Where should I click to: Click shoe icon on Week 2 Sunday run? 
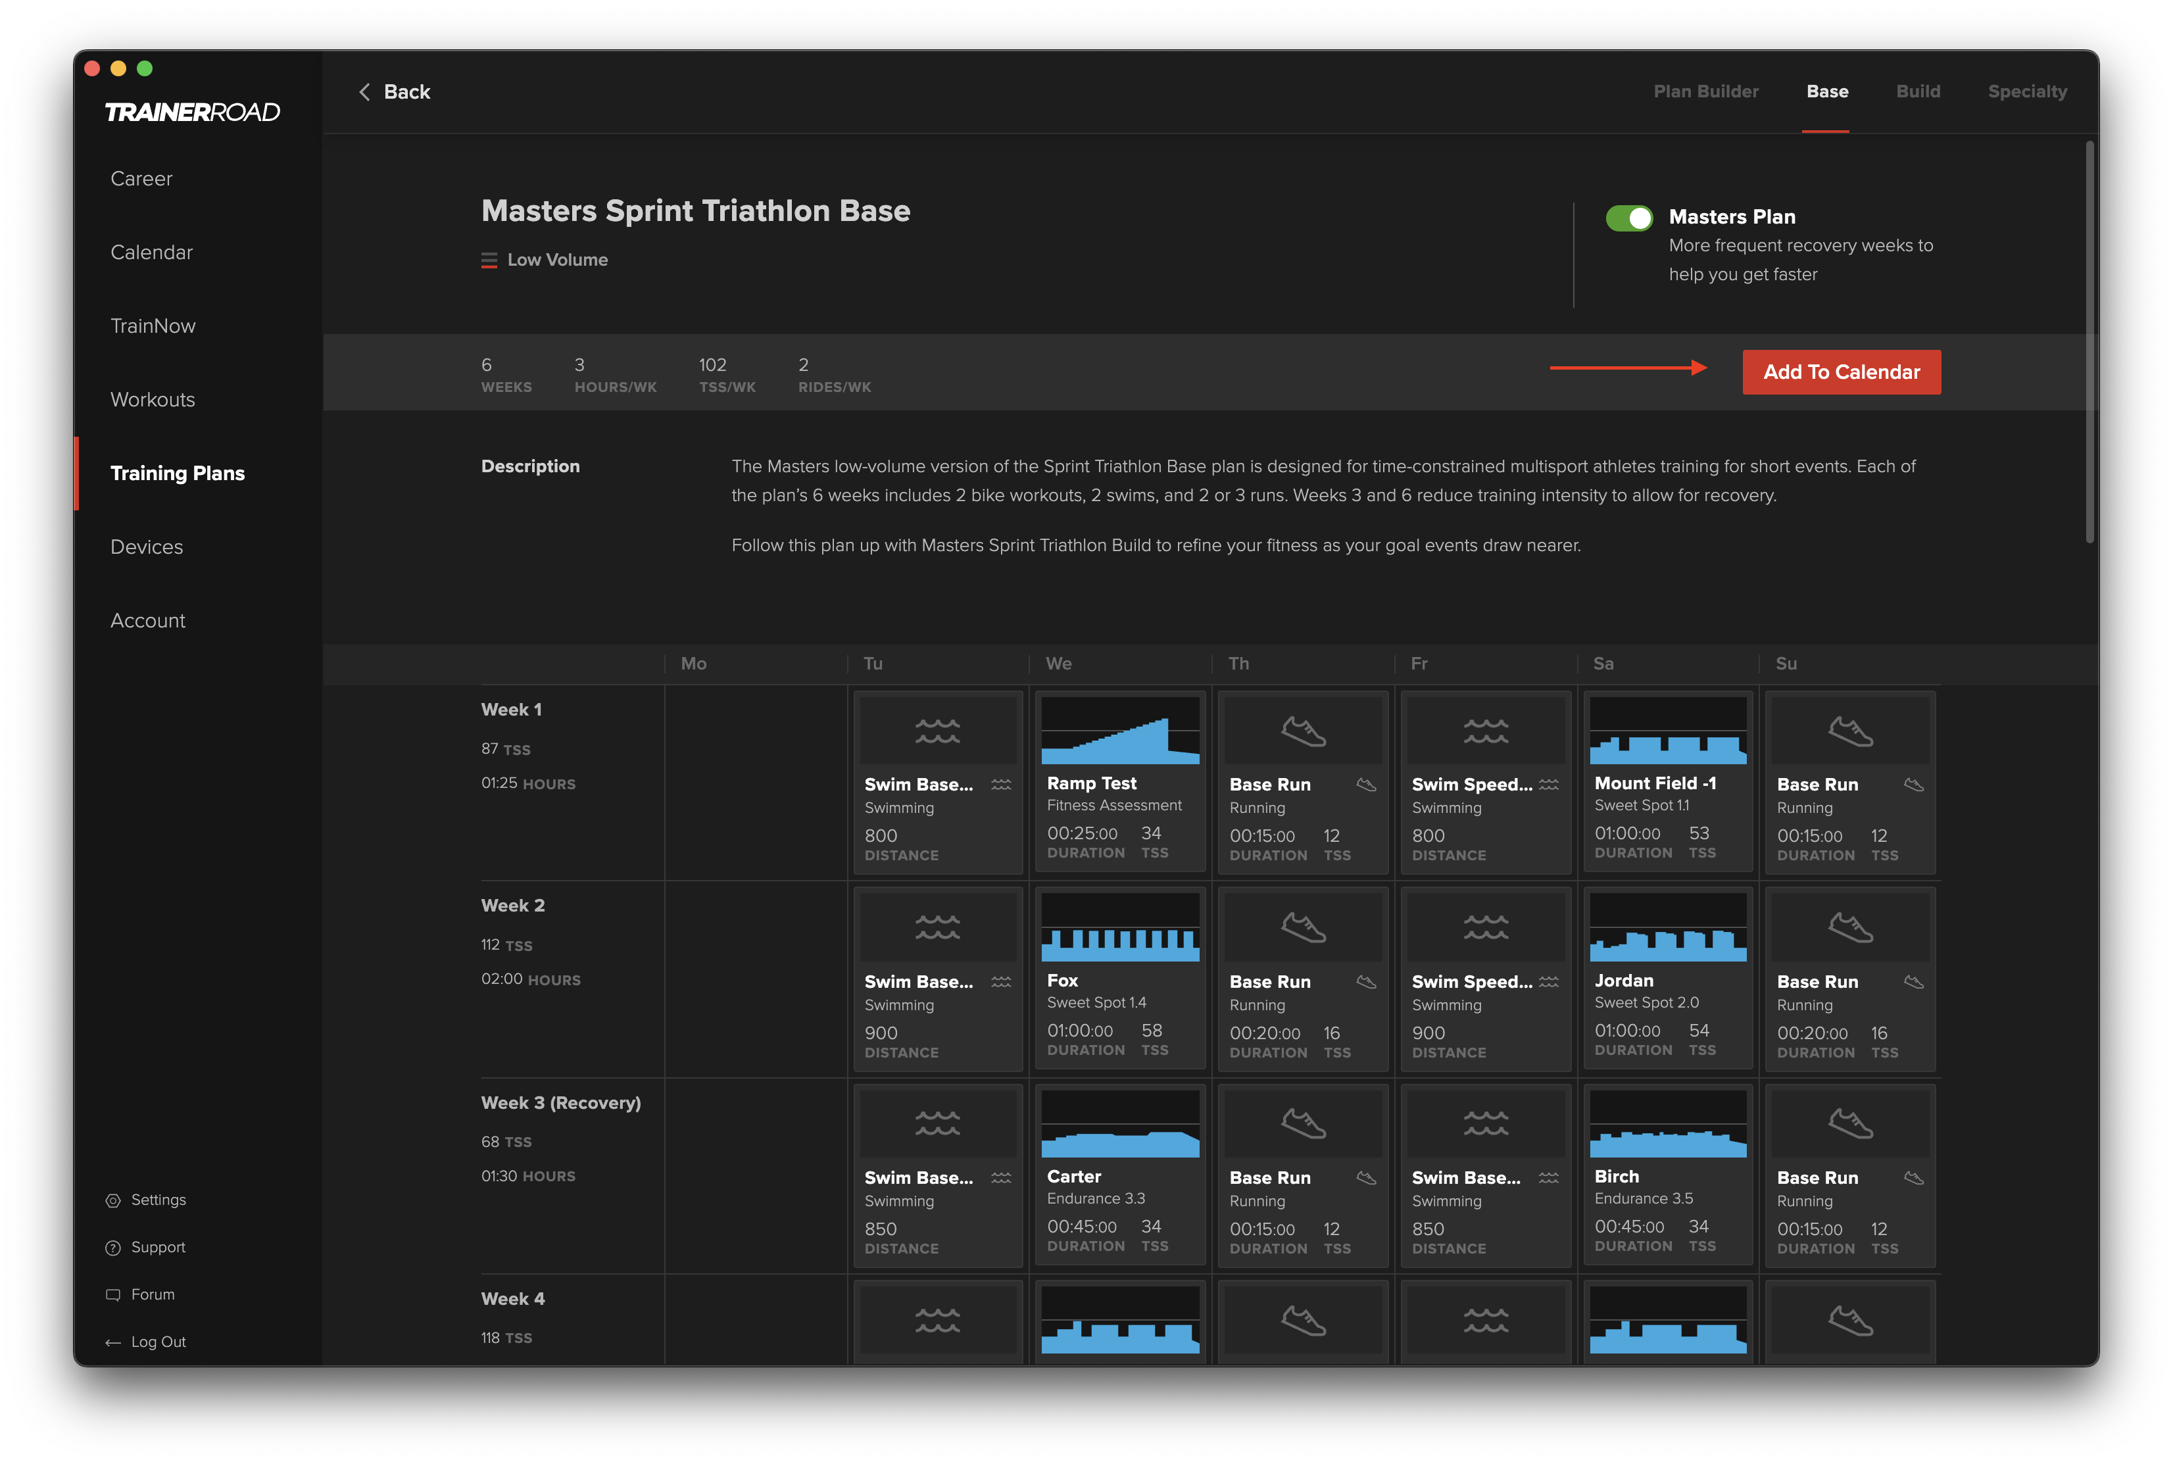[x=1850, y=928]
